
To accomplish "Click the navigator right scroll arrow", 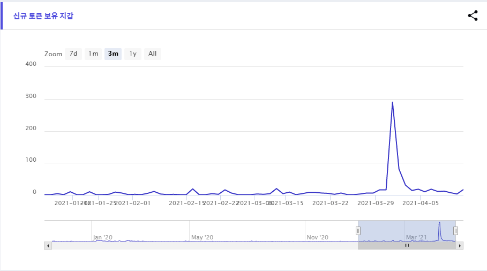I will [x=460, y=245].
